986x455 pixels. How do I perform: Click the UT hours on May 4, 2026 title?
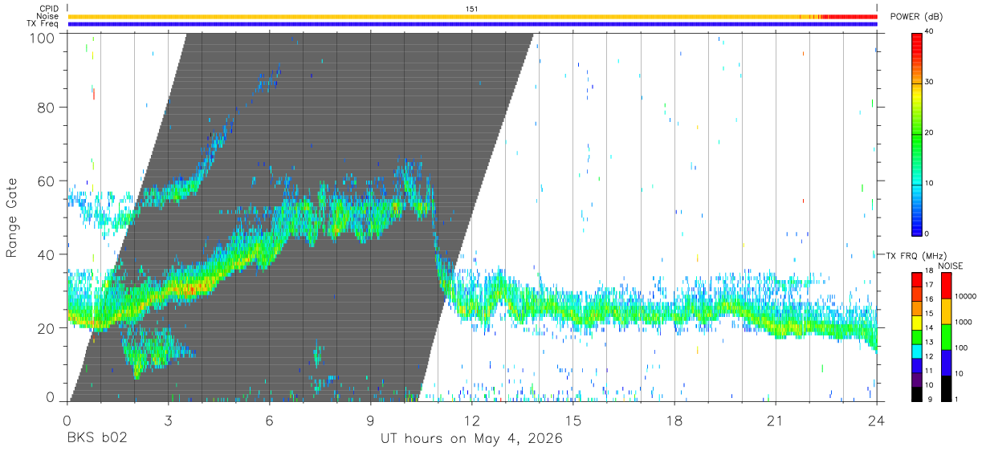[472, 439]
